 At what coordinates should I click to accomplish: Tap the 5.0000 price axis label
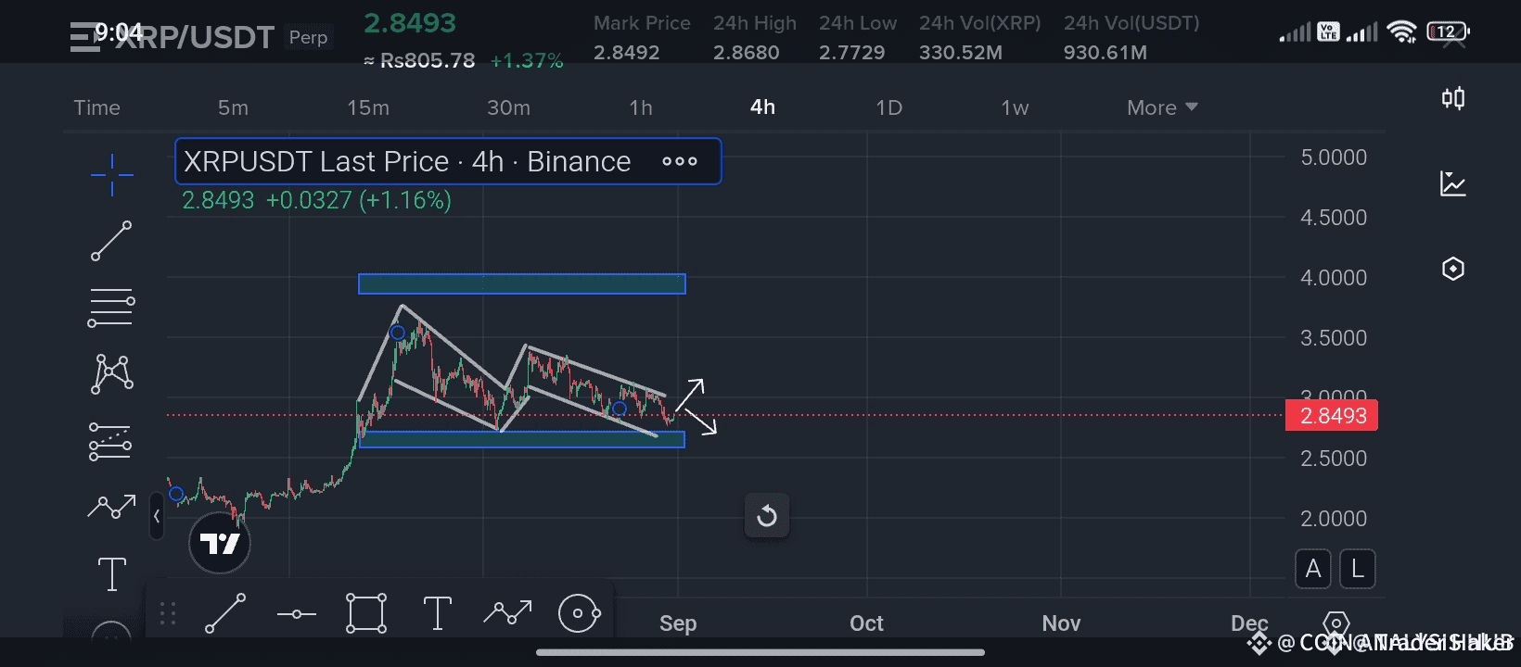(1334, 157)
